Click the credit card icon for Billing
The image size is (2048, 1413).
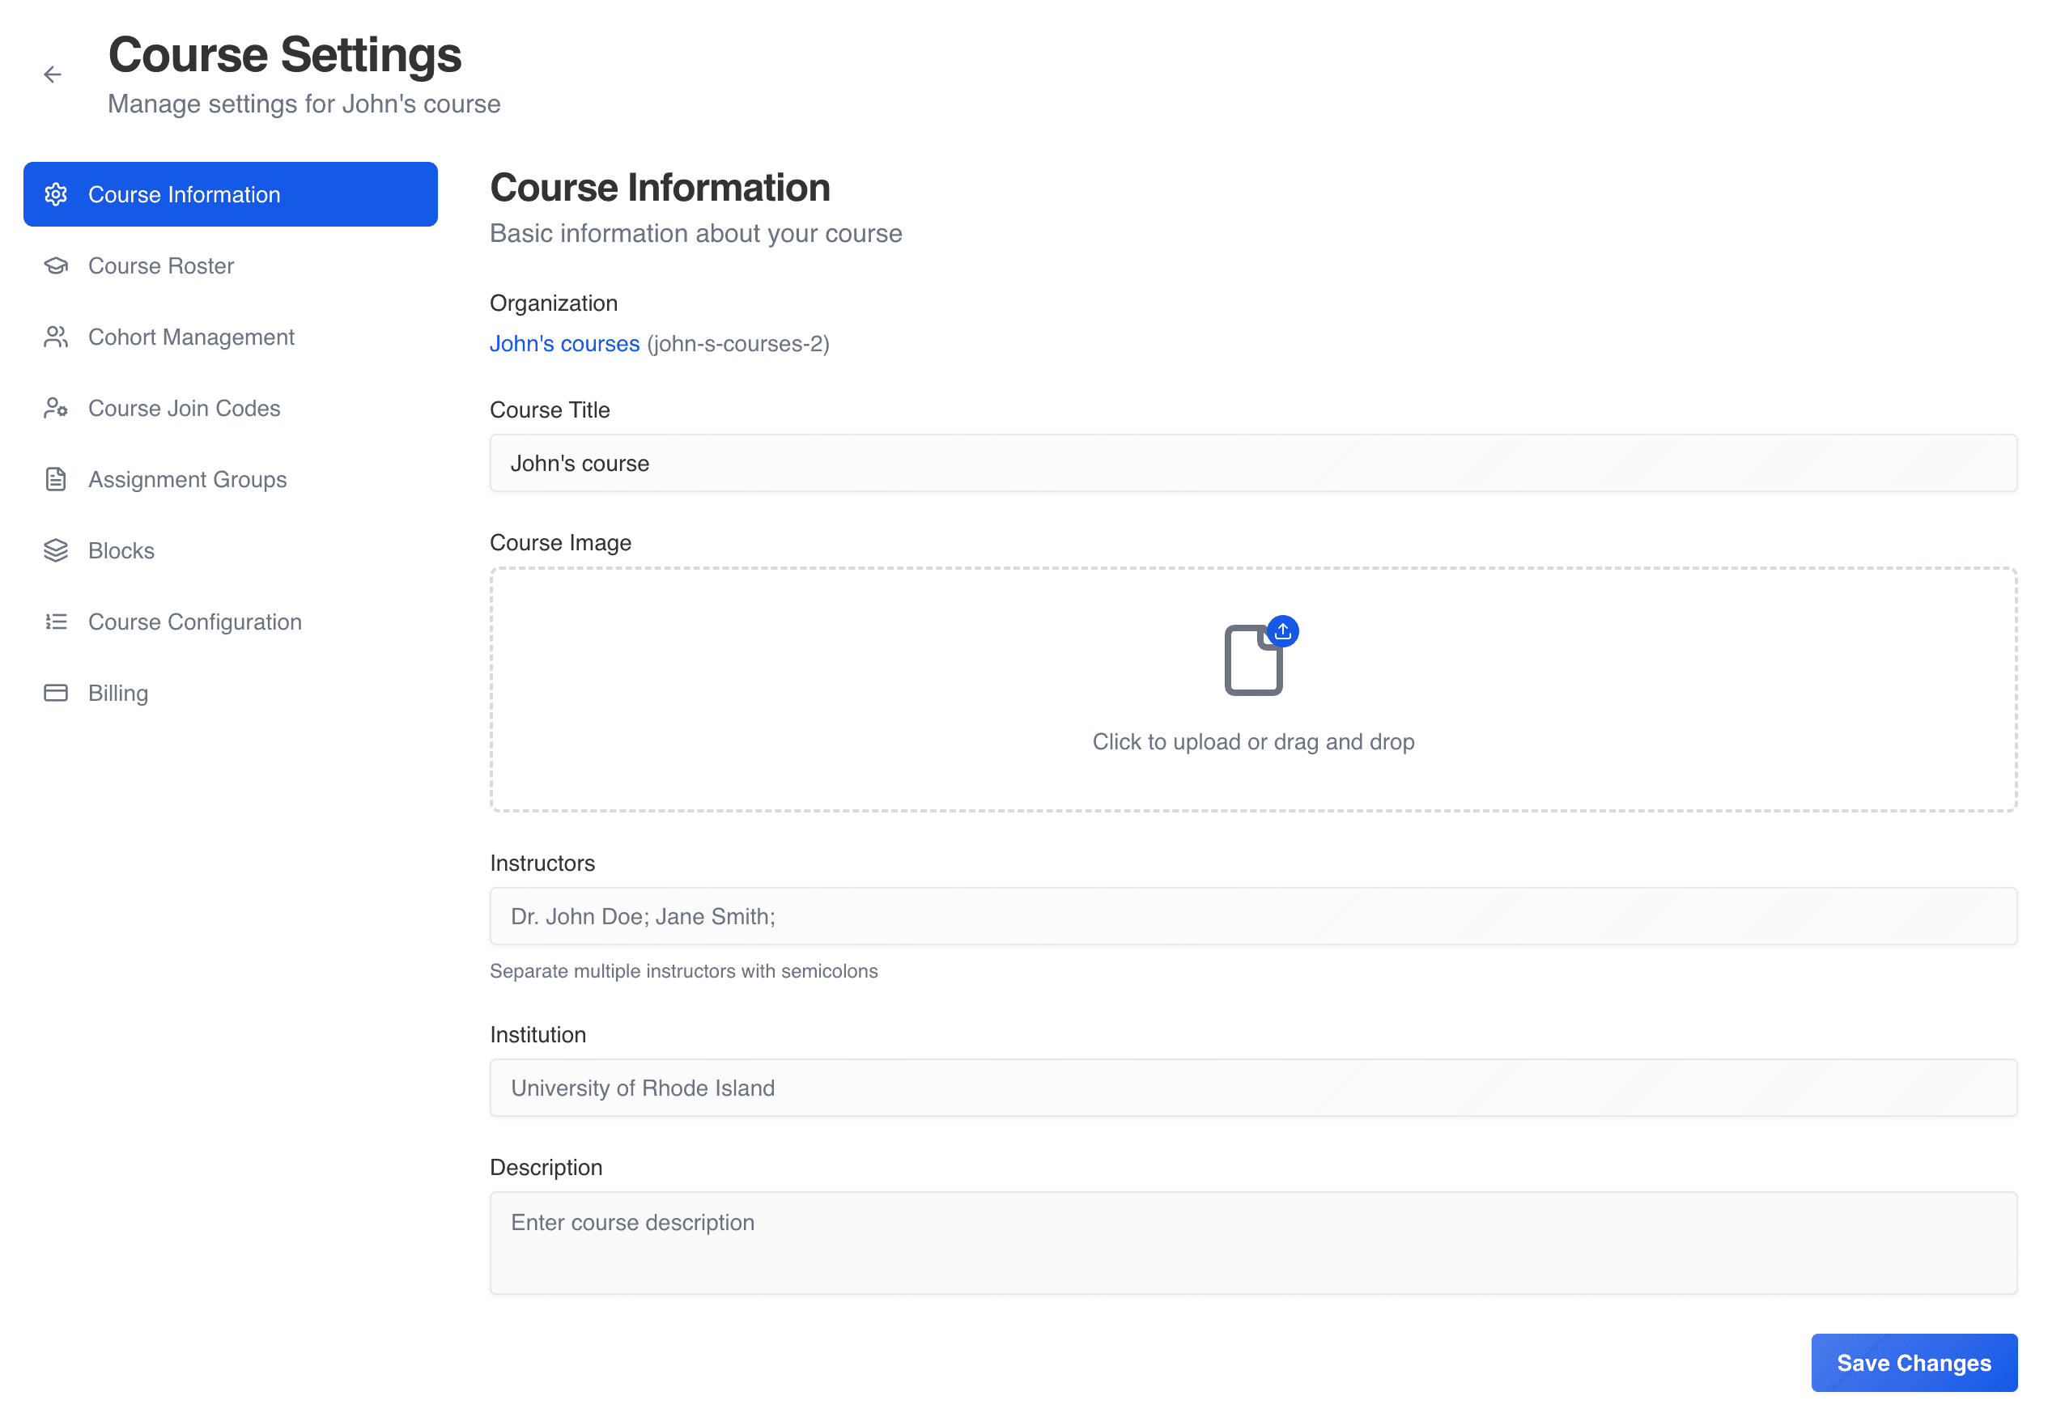(56, 694)
